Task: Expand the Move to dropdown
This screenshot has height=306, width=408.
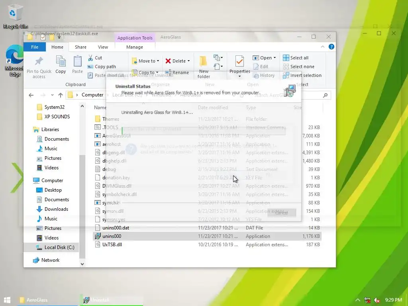Action: point(158,61)
